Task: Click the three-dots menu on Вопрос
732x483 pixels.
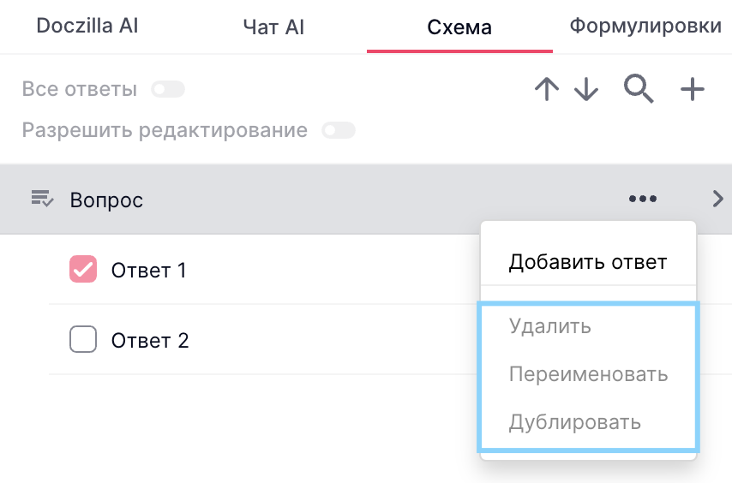Action: (643, 199)
